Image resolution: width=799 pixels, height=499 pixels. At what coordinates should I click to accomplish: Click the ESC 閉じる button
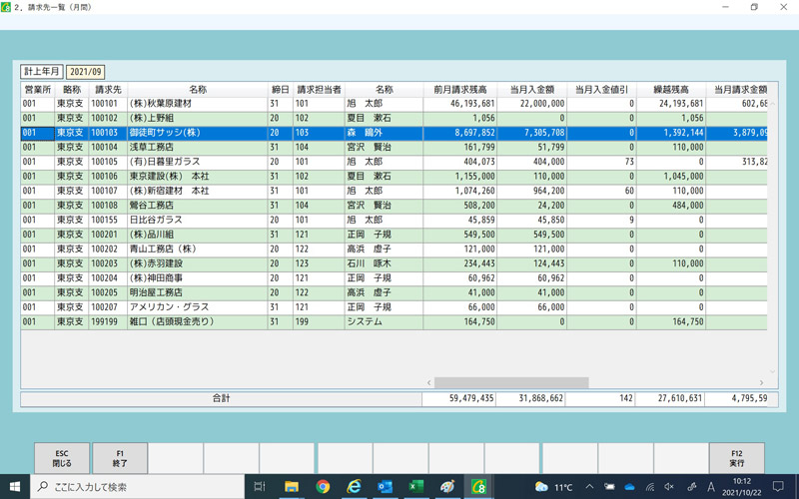(62, 458)
